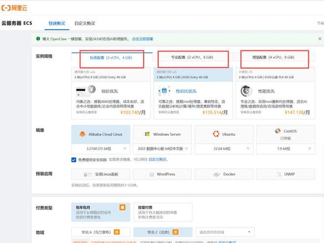324x243 pixels.
Task: Select the 宝塔Linux面板 preinstalled app
Action: 100,174
